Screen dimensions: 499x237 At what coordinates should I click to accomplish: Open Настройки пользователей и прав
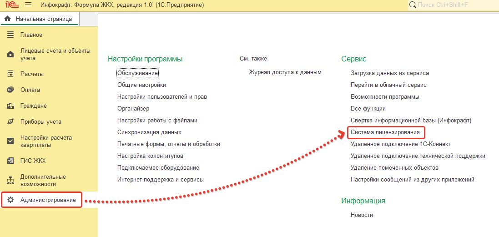[x=162, y=97]
